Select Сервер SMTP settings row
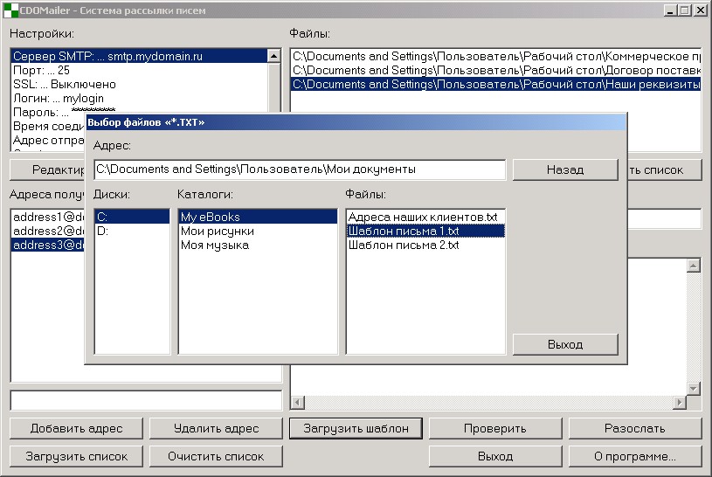This screenshot has width=712, height=477. click(139, 56)
